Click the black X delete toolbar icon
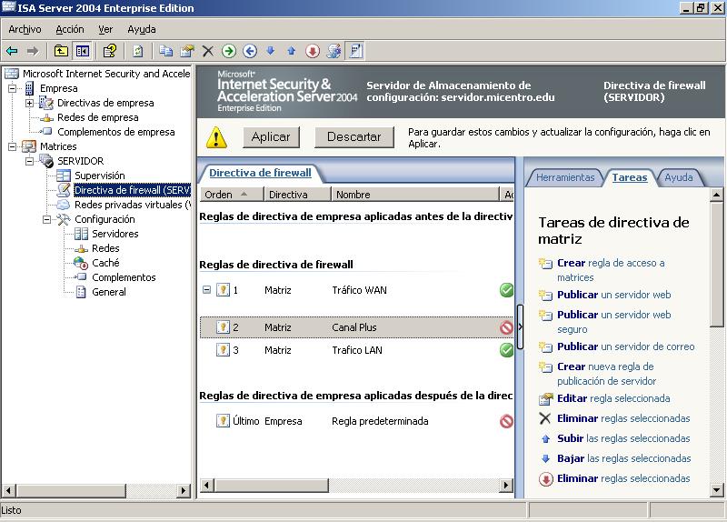The width and height of the screenshot is (727, 522). (208, 51)
